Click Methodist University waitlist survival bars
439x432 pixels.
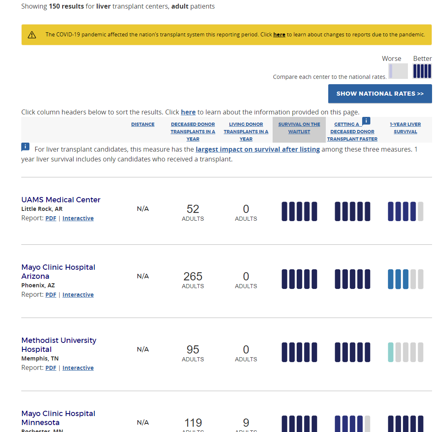299,352
